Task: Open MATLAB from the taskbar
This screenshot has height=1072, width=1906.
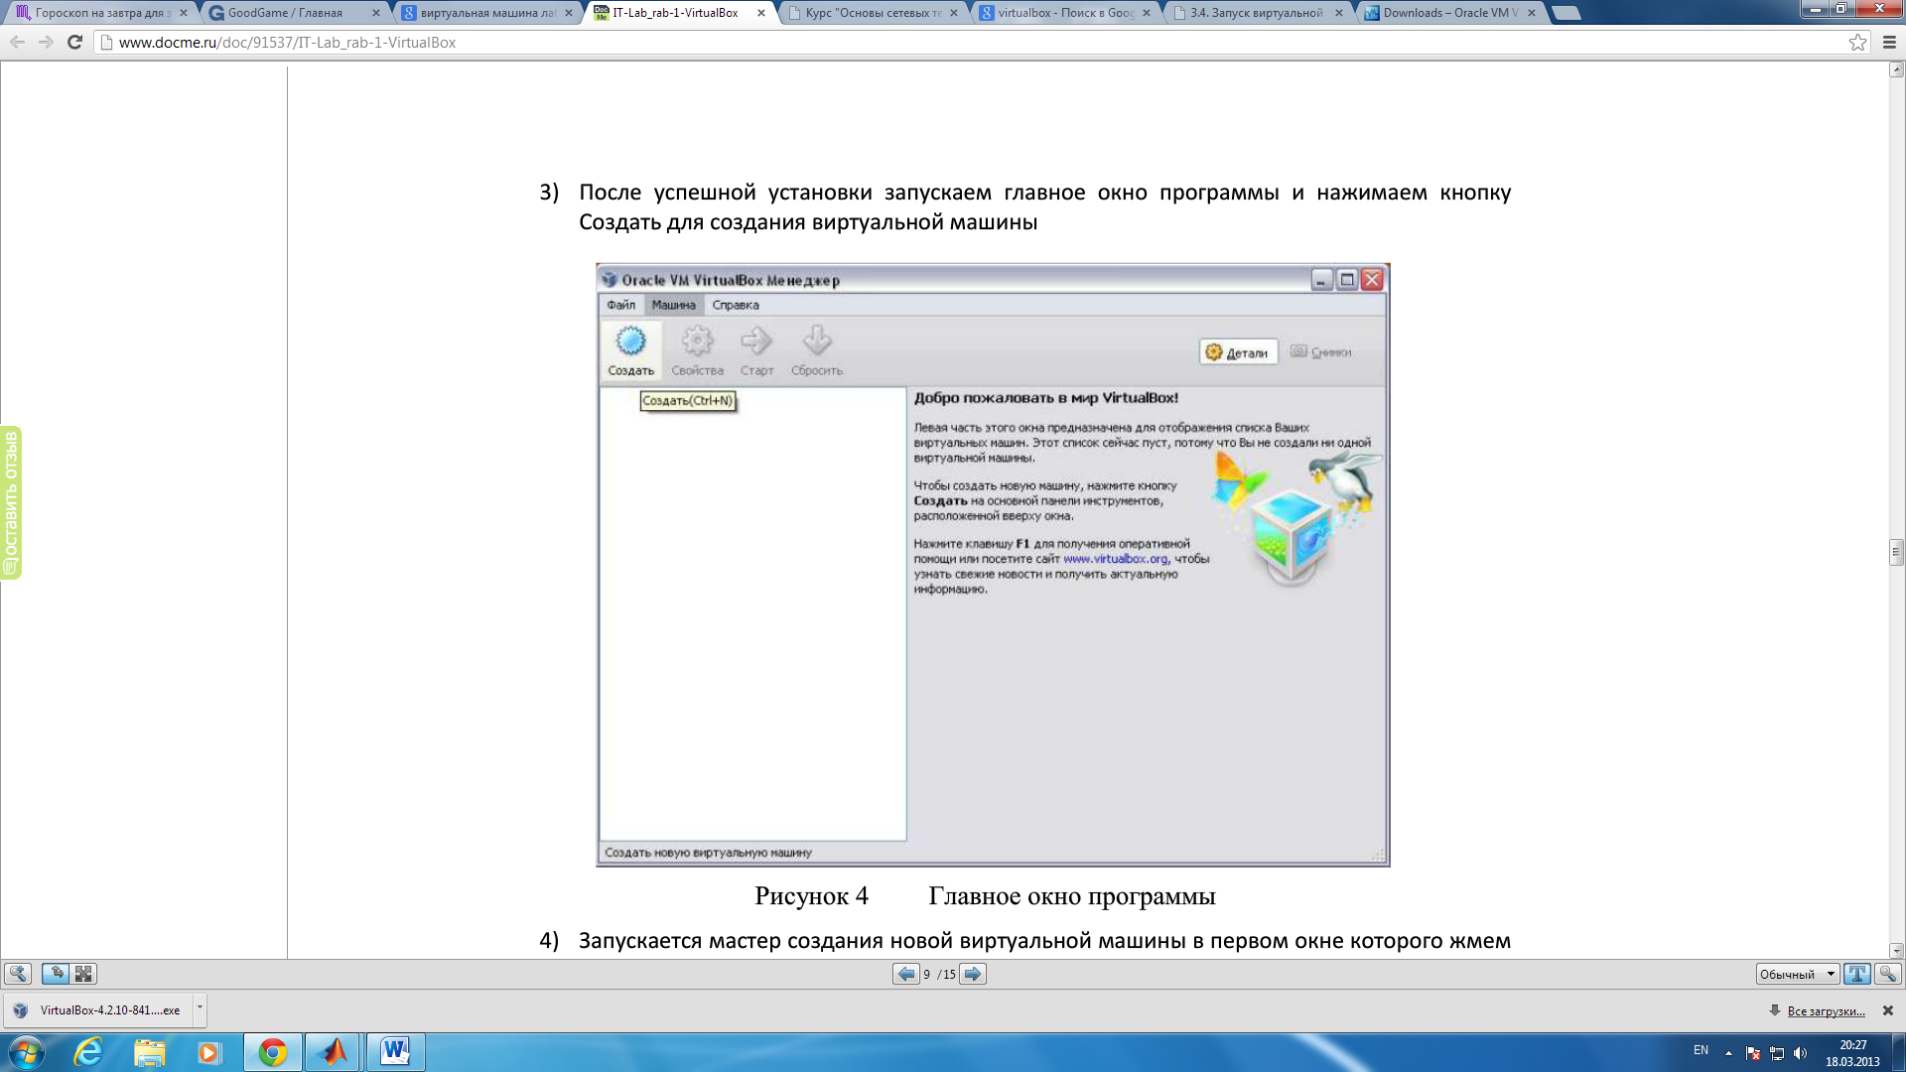Action: click(334, 1052)
